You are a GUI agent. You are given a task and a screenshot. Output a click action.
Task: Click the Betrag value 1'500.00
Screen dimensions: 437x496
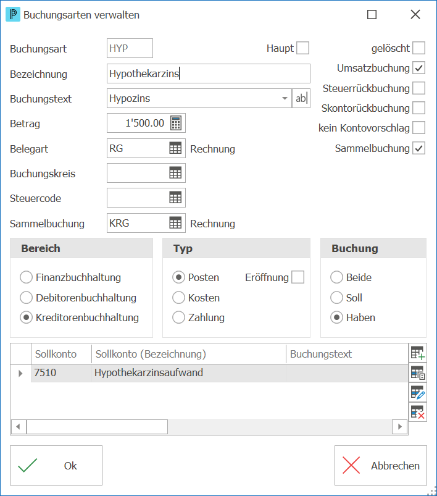(x=144, y=123)
